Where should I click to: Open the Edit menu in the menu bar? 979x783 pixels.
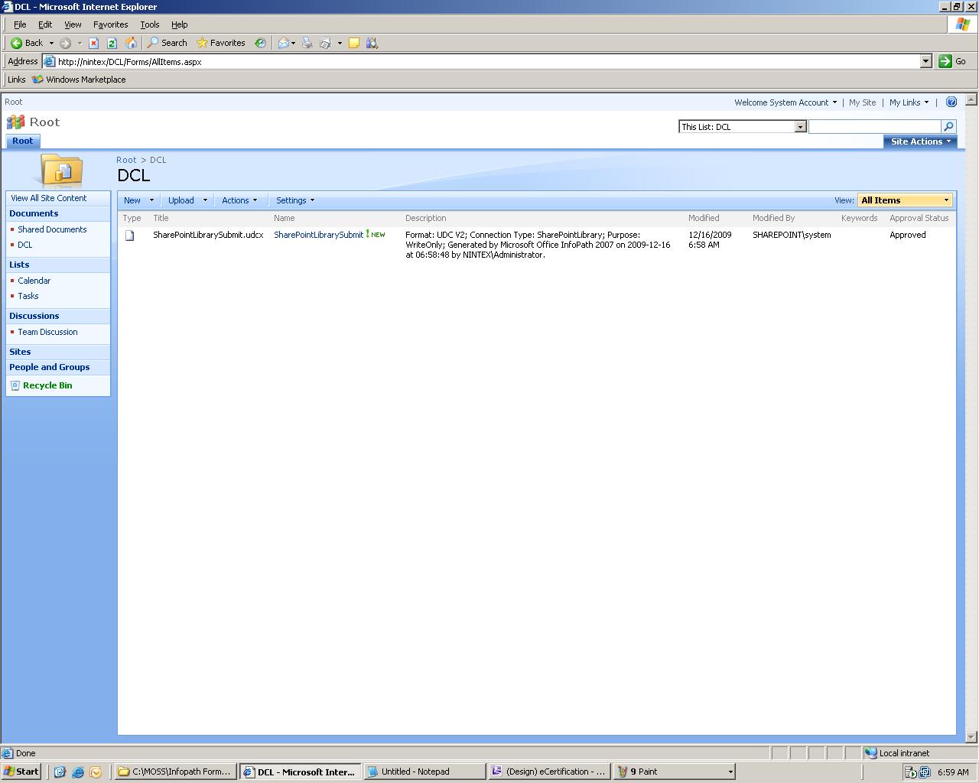45,24
